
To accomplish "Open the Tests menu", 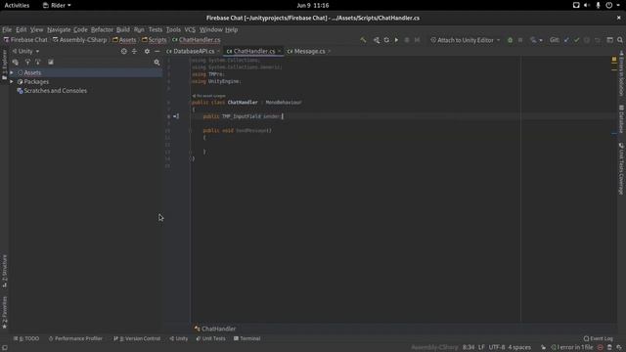I will pos(156,29).
